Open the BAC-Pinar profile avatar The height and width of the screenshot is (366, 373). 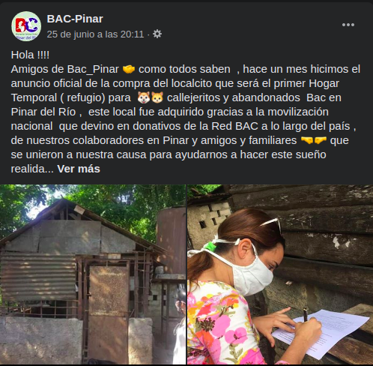coord(26,26)
